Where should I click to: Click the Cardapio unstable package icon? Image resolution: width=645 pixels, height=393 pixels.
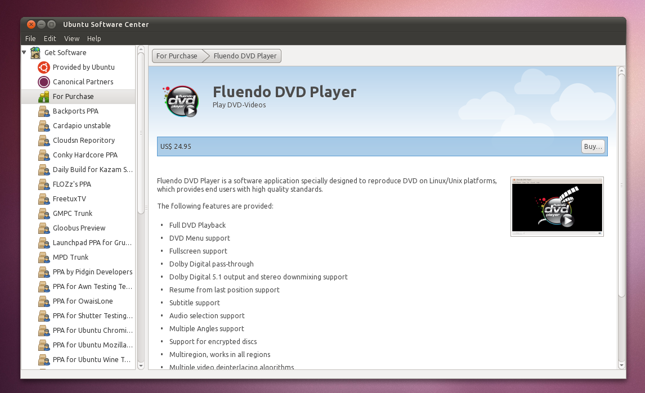coord(43,126)
